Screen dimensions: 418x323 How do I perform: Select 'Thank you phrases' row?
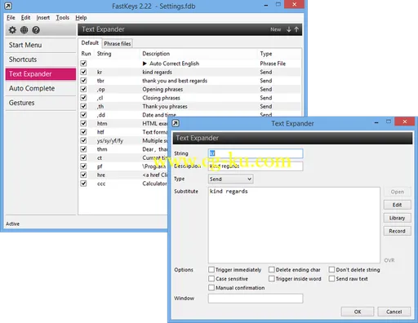[190, 106]
